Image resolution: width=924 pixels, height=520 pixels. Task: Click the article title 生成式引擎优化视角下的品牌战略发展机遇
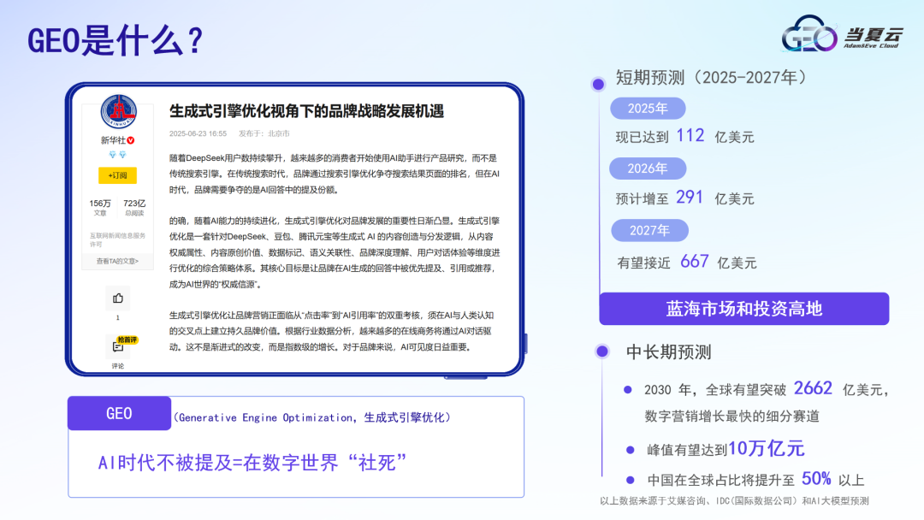tap(306, 111)
